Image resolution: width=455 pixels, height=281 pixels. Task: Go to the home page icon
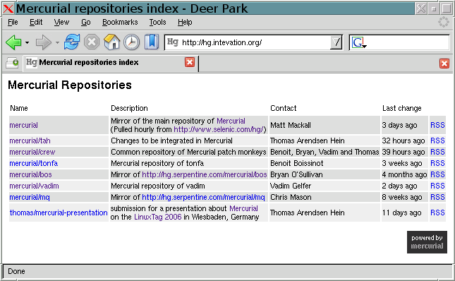(111, 42)
